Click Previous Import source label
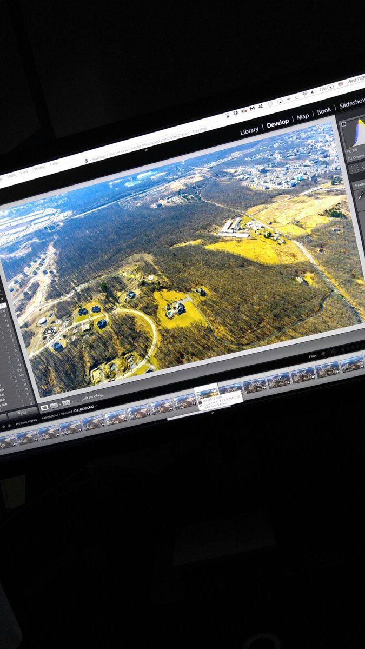 (x=27, y=422)
